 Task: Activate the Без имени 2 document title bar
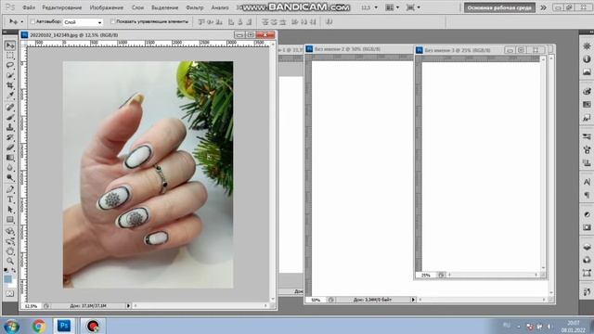[358, 49]
